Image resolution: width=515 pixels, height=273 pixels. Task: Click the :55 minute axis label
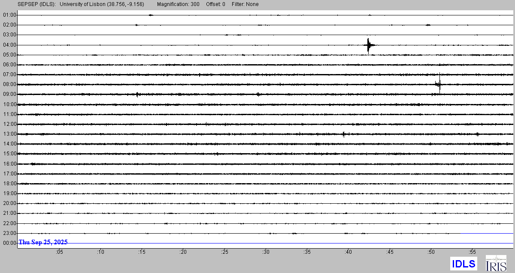(x=472, y=252)
